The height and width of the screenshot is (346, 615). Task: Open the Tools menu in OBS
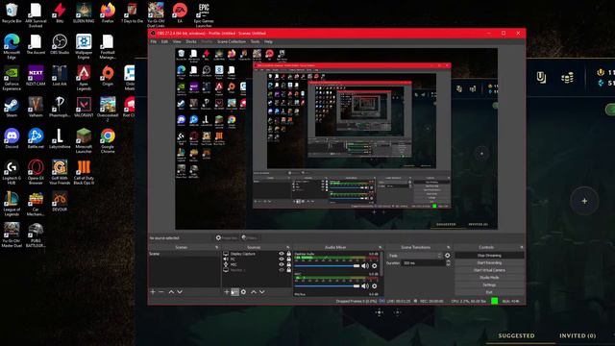click(255, 41)
